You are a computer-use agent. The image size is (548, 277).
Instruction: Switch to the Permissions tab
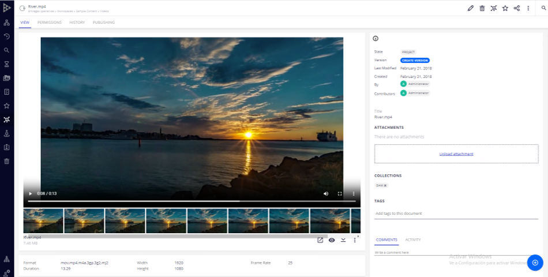49,23
